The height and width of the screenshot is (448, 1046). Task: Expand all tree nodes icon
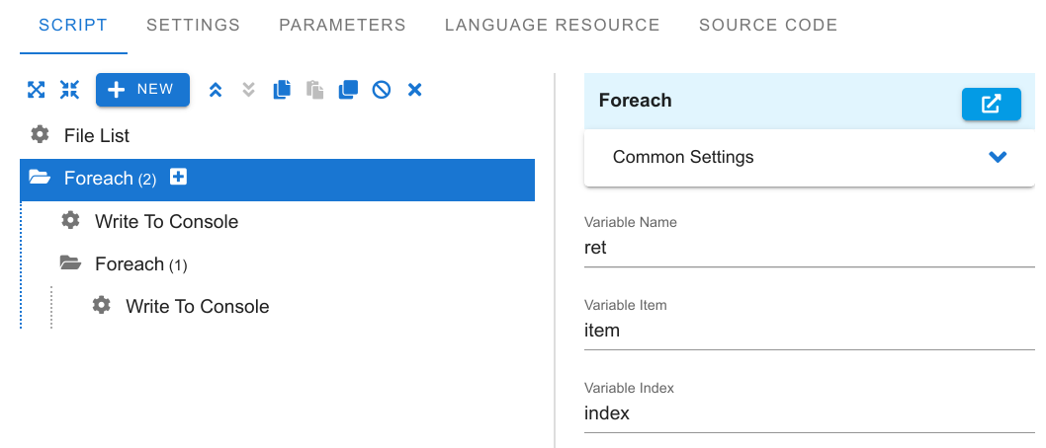pyautogui.click(x=36, y=90)
